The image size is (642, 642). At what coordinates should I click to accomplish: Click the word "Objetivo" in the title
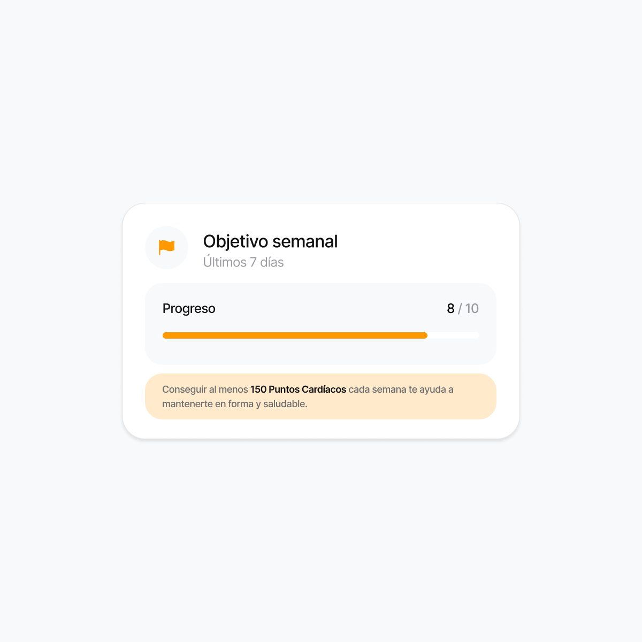click(235, 241)
